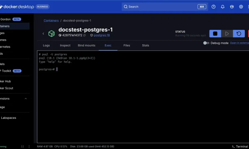
Task: Open the MCP Toolkit sidebar item
Action: pos(11,71)
